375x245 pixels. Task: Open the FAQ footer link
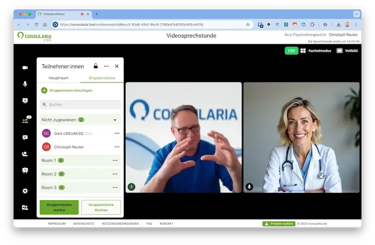tap(149, 224)
